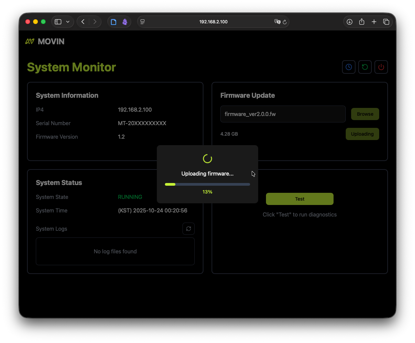Click the Browse button
415x343 pixels.
(x=365, y=114)
